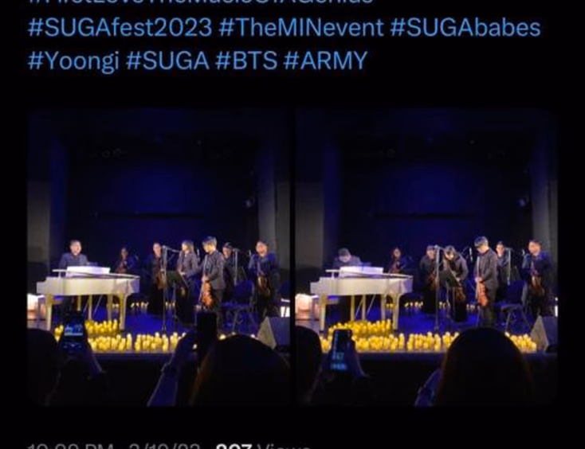The width and height of the screenshot is (585, 449).
Task: Click the pianist in the left photo
Action: pyautogui.click(x=74, y=255)
